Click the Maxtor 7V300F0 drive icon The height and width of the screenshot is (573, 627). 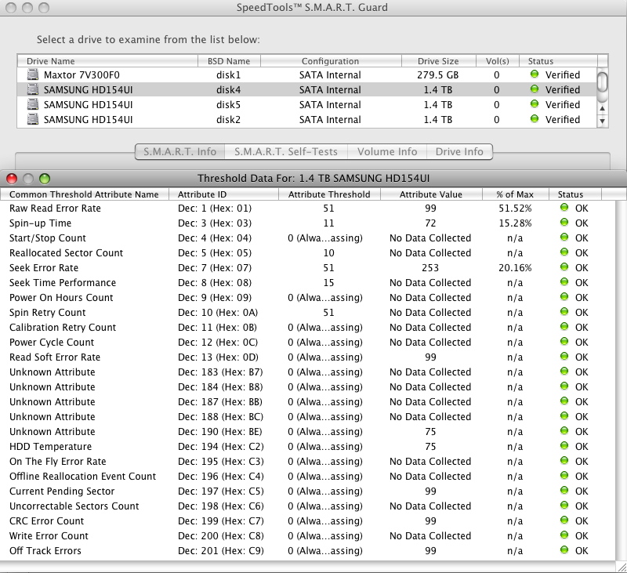(x=33, y=74)
